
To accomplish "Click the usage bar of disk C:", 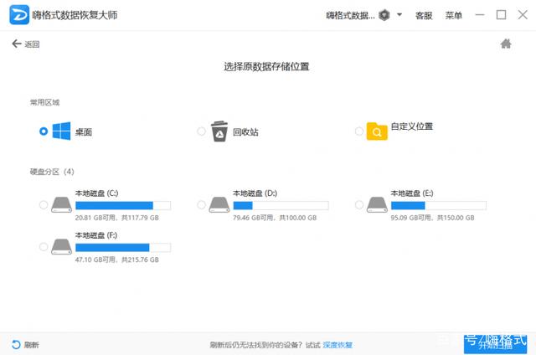I will 123,205.
